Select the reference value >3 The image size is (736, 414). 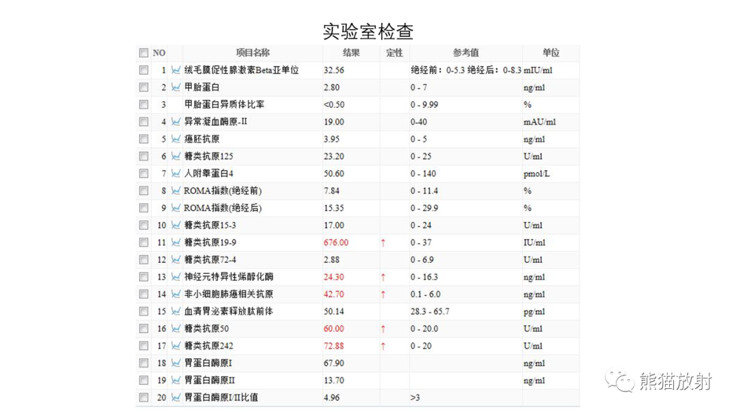[415, 398]
